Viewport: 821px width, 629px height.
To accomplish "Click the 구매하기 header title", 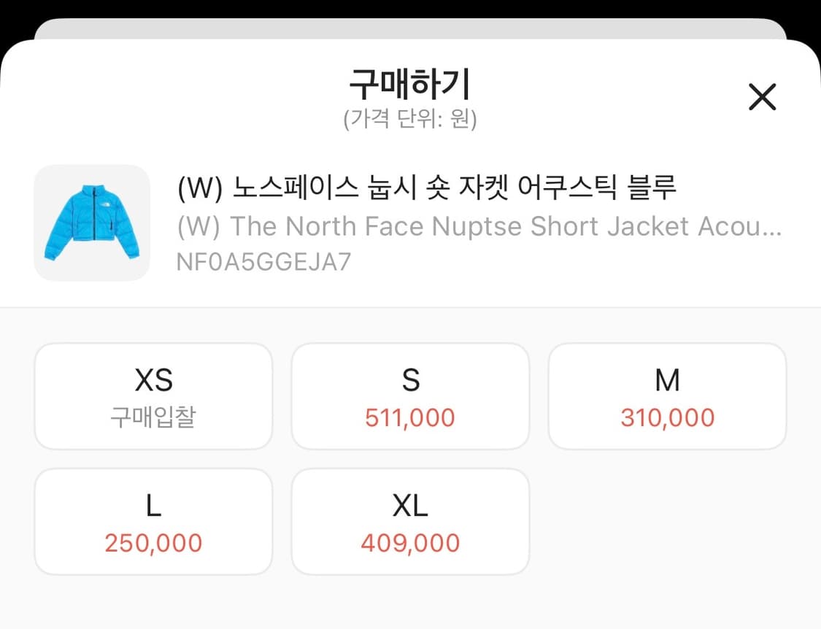I will [410, 84].
